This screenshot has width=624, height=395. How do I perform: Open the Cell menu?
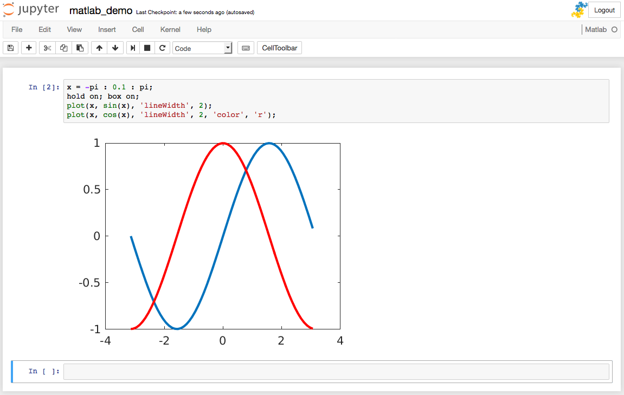pyautogui.click(x=138, y=29)
